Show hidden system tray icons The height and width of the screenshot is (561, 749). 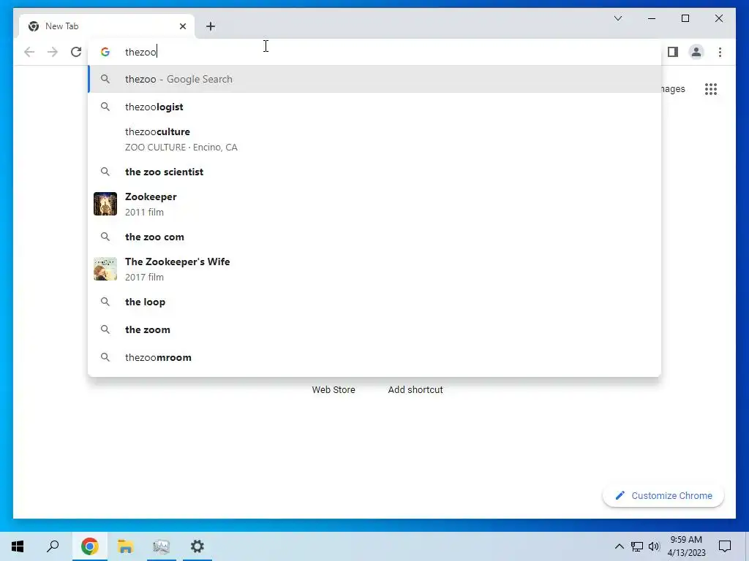619,546
